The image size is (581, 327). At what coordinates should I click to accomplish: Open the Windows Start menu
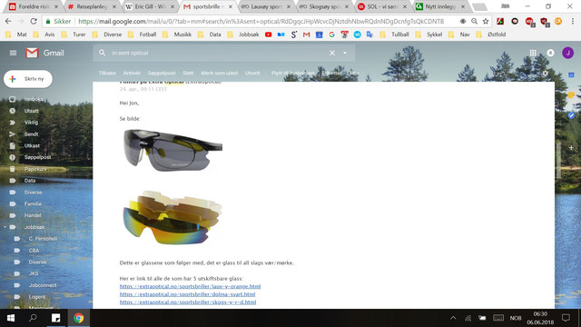tap(11, 318)
